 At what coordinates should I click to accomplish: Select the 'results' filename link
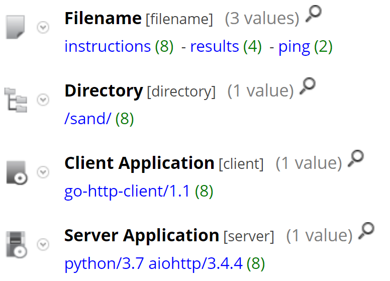(215, 47)
